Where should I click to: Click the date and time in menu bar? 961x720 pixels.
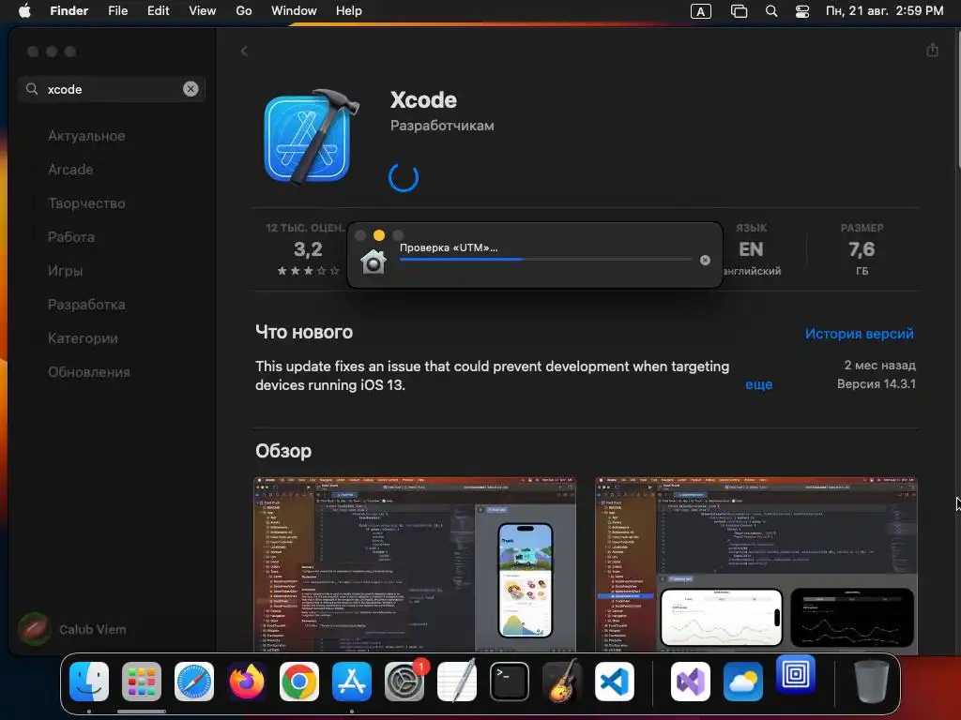[x=884, y=11]
